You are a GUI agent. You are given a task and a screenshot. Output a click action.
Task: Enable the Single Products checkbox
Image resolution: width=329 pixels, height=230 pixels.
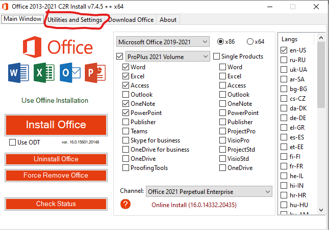coord(217,56)
